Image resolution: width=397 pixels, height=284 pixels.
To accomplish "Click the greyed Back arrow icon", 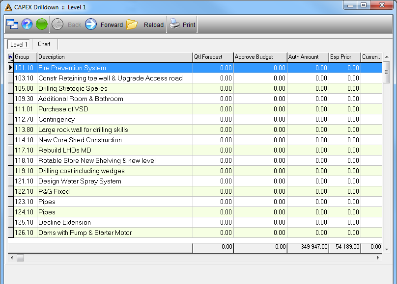I will (57, 25).
